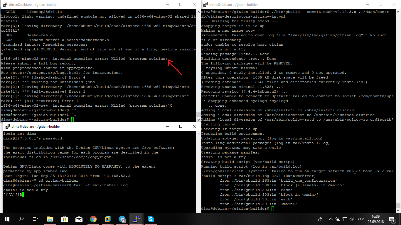Click 'login as: dima' line
This screenshot has width=401, height=225.
20,134
